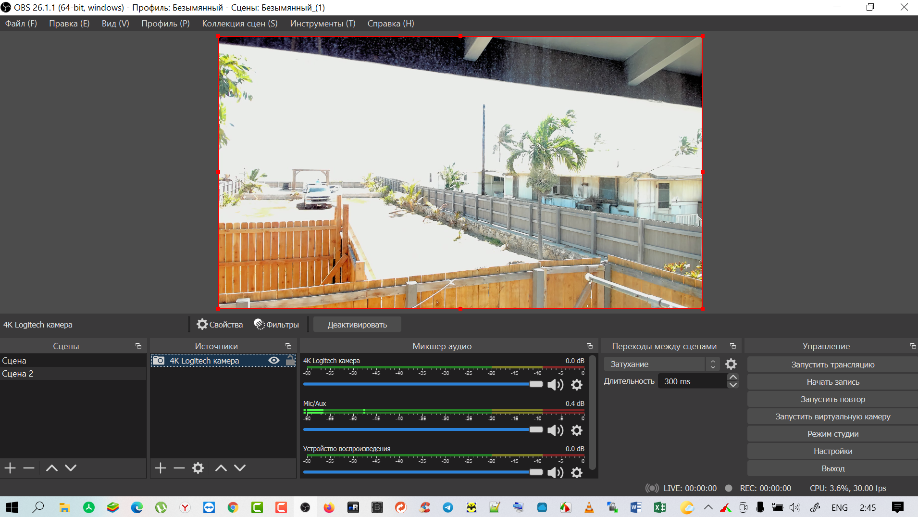
Task: Open Firefox from the taskbar
Action: pyautogui.click(x=329, y=507)
